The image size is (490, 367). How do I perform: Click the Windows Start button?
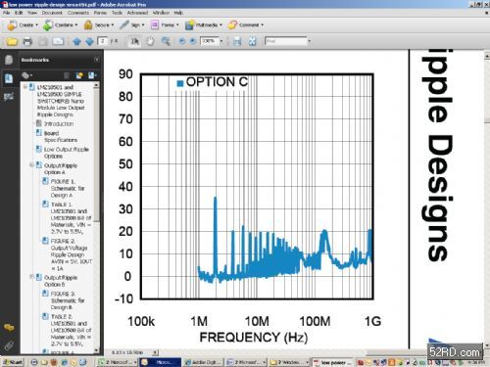pyautogui.click(x=13, y=362)
